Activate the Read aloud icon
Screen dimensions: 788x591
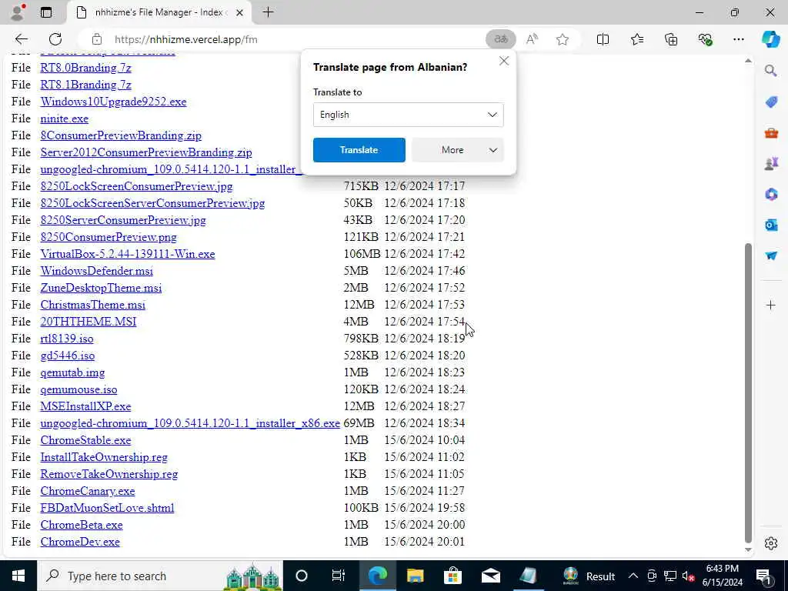click(532, 39)
